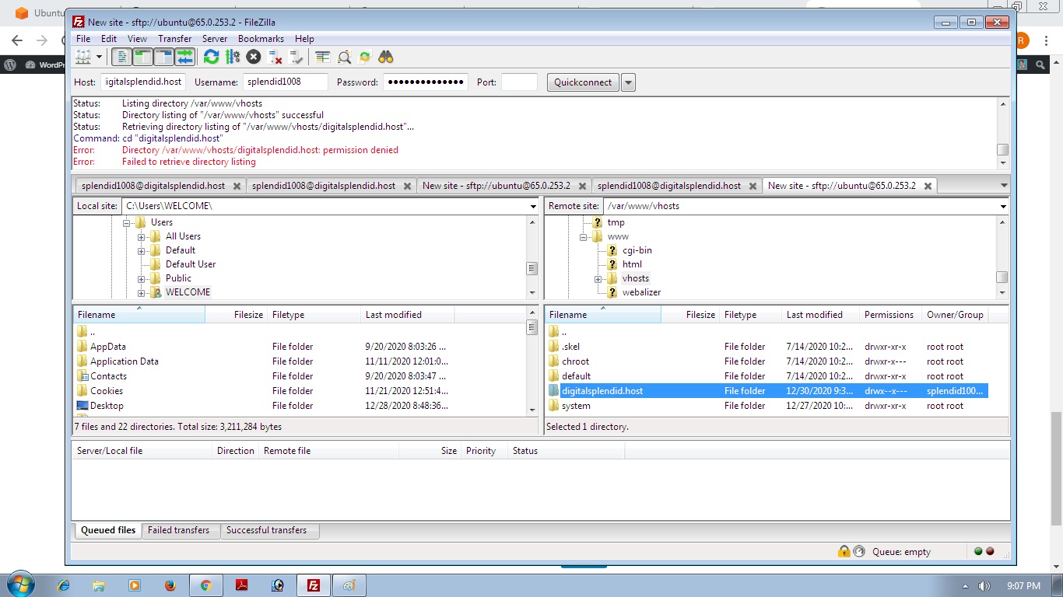Collapse the Users folder in local tree
This screenshot has height=597, width=1063.
127,222
